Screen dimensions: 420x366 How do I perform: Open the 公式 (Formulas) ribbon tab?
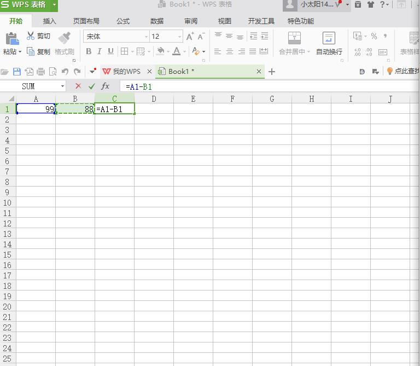[123, 21]
